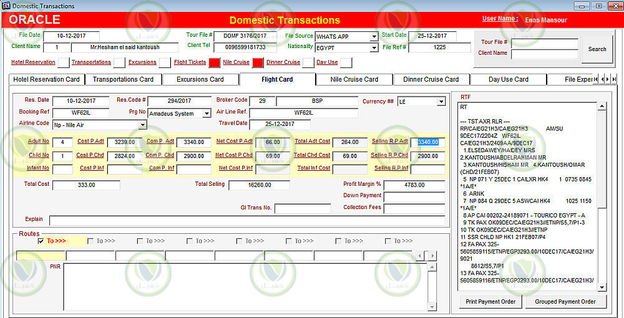624x318 pixels.
Task: Click Routes row scroll-right arrow
Action: tap(432, 256)
